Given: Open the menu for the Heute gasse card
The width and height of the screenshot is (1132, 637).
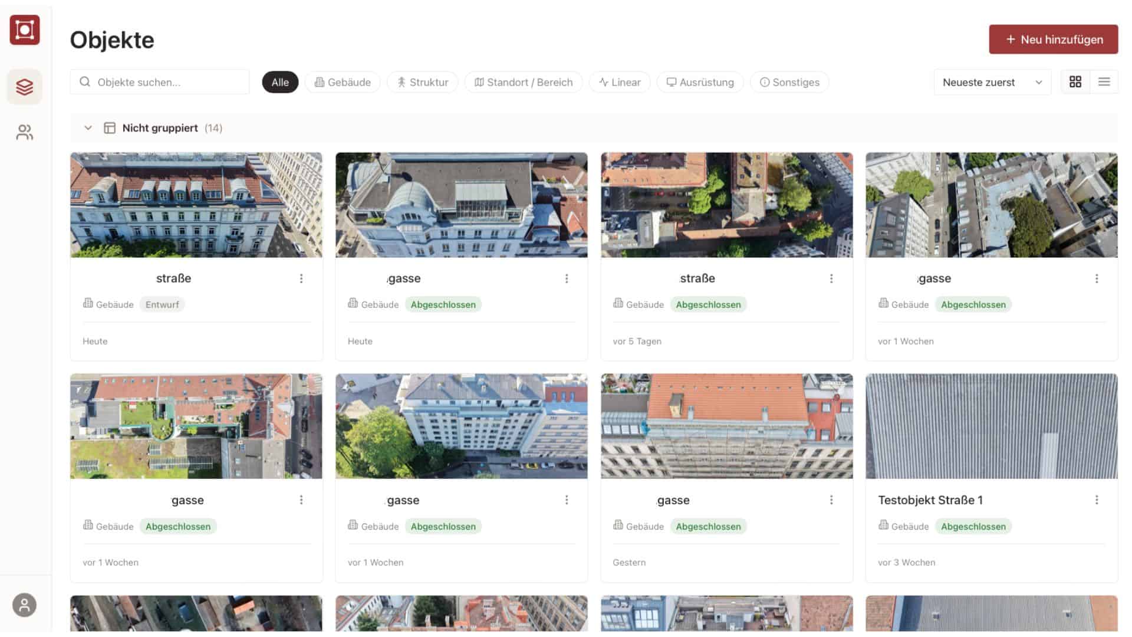Looking at the screenshot, I should 567,278.
